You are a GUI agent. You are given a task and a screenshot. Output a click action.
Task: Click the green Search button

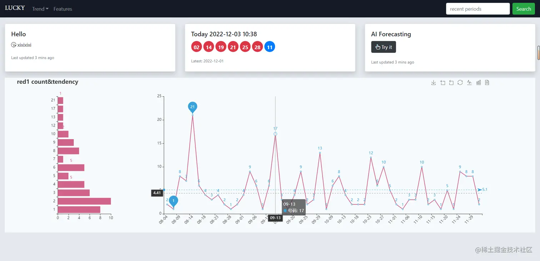click(524, 9)
